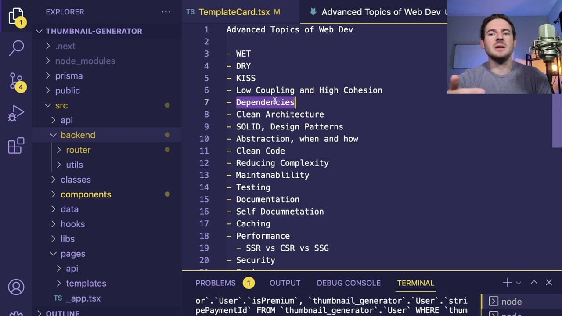The width and height of the screenshot is (562, 316).
Task: Add a new terminal with plus icon
Action: [507, 283]
